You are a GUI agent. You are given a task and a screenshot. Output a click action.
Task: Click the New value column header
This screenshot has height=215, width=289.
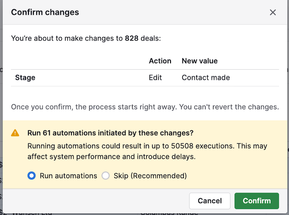199,61
